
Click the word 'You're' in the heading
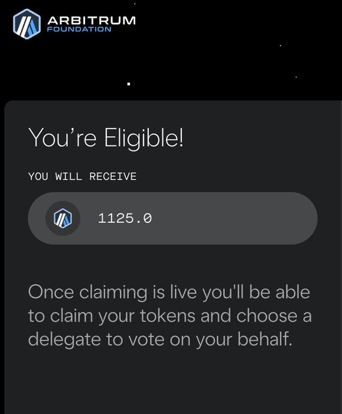(62, 137)
